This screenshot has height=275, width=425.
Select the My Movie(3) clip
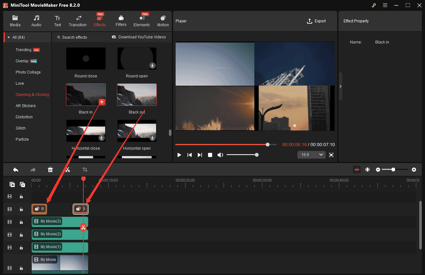(60, 222)
